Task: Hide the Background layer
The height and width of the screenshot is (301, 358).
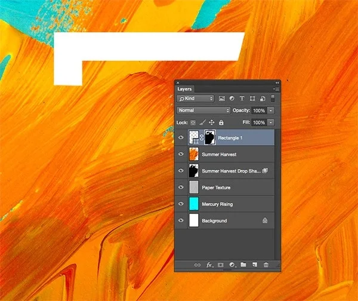Action: (x=181, y=220)
